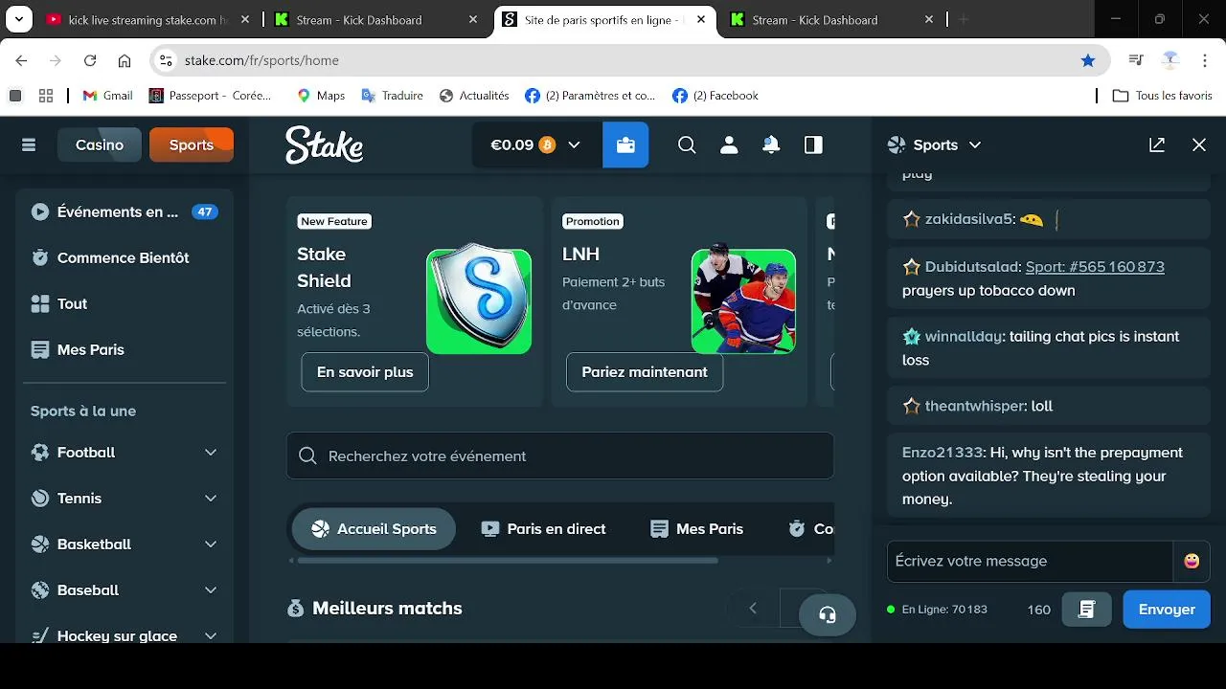The height and width of the screenshot is (689, 1226).
Task: Select the Paris en direct tab
Action: [x=543, y=528]
